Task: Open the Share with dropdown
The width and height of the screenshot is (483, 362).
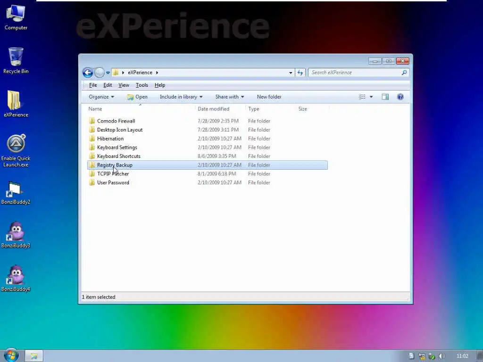Action: [230, 97]
